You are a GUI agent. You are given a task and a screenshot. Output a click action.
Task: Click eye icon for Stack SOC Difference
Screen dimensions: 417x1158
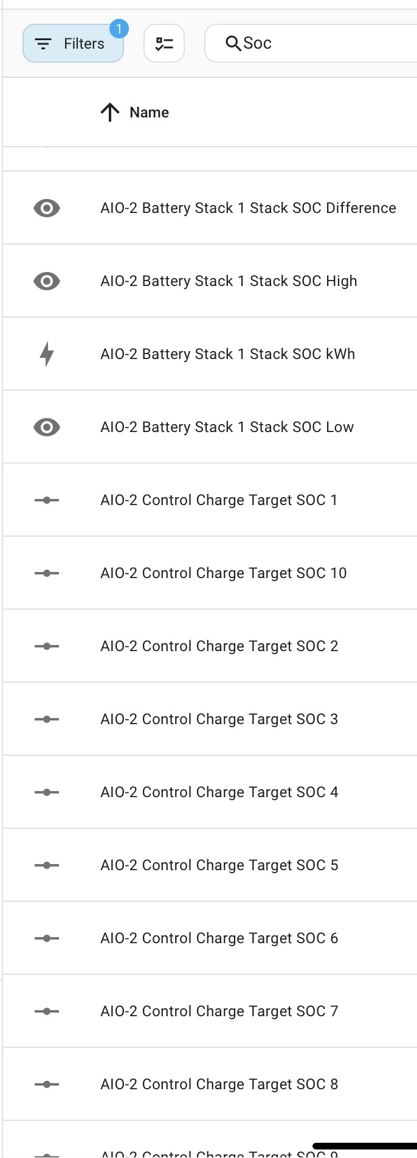pyautogui.click(x=47, y=208)
